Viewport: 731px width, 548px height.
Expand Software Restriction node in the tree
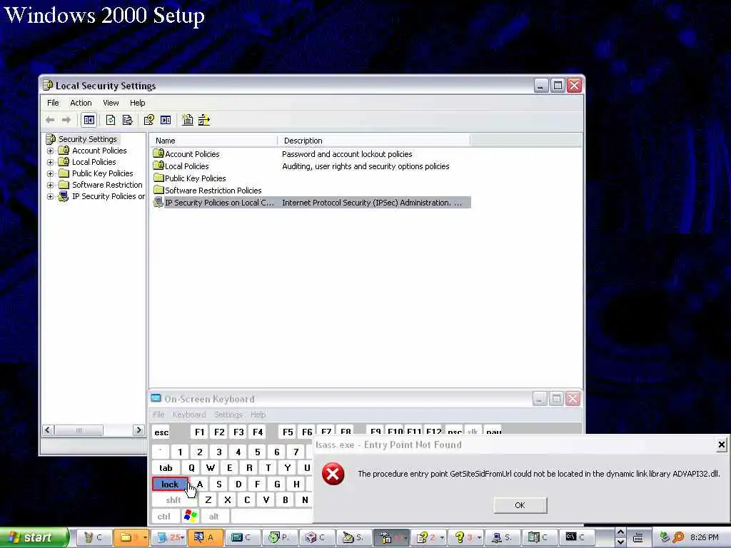(51, 185)
